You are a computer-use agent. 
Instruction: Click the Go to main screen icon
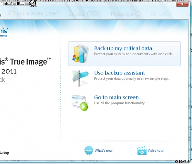coord(80,103)
